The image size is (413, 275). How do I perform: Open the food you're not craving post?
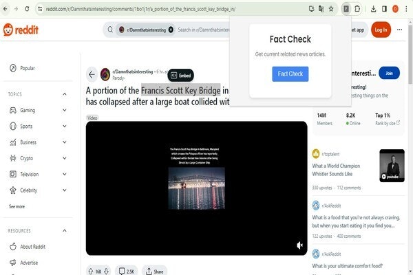[356, 221]
